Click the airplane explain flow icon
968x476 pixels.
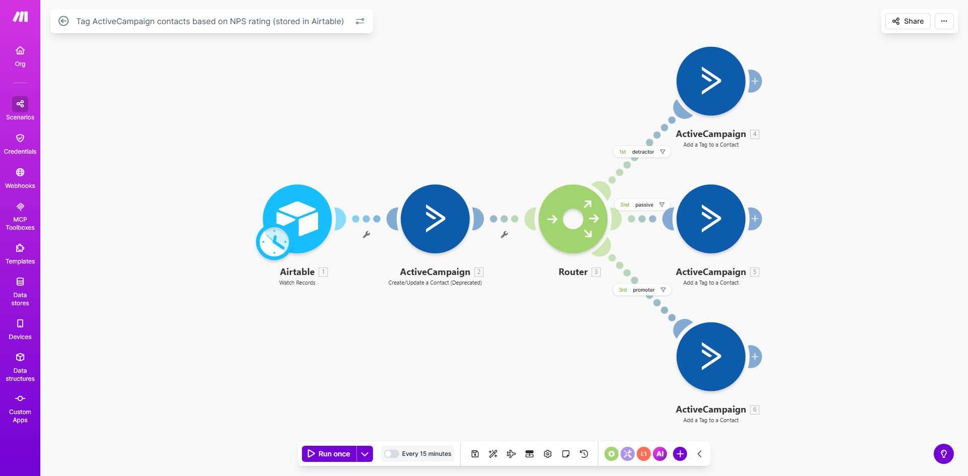pos(511,454)
